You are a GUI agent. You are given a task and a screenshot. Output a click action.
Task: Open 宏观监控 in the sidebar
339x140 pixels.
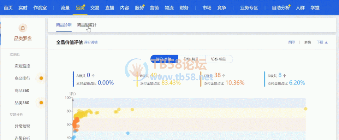22,66
